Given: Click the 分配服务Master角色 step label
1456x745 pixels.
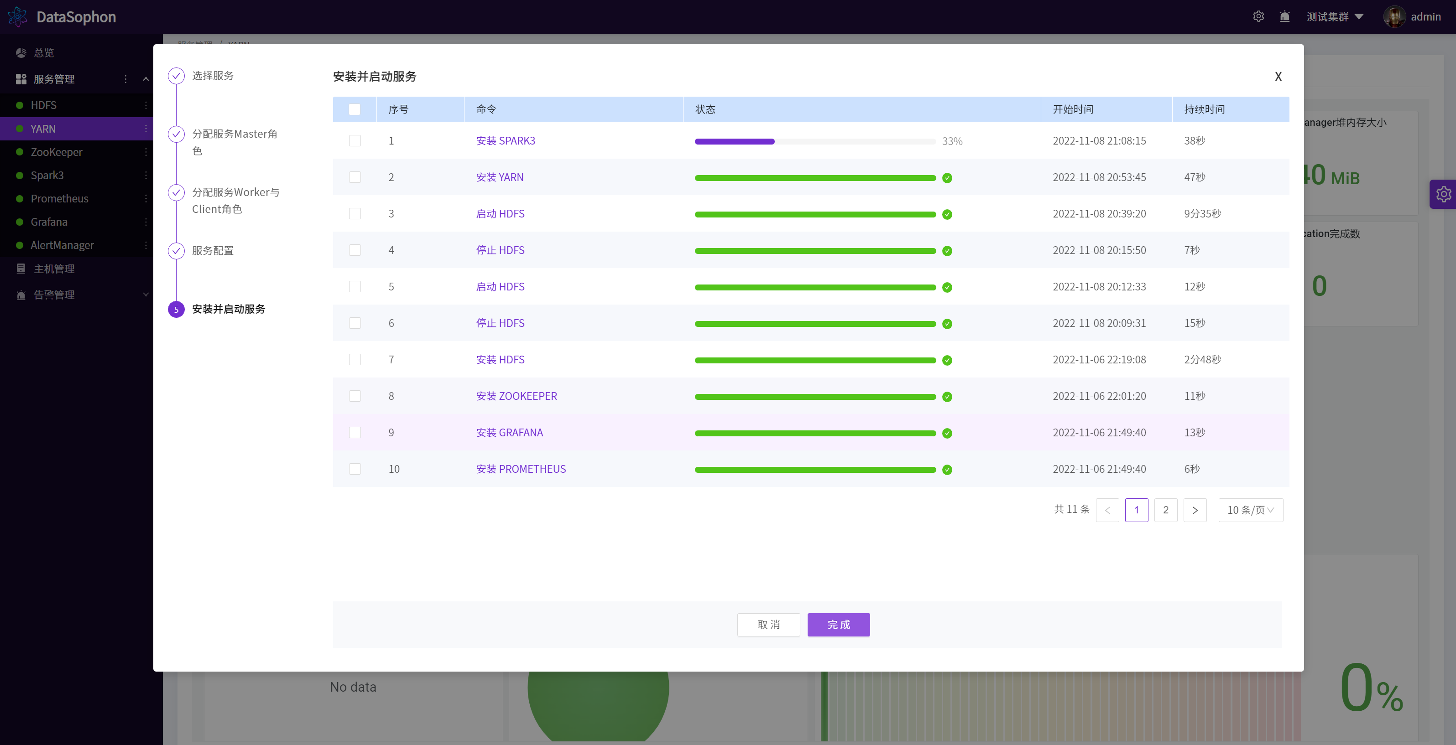Looking at the screenshot, I should coord(235,142).
